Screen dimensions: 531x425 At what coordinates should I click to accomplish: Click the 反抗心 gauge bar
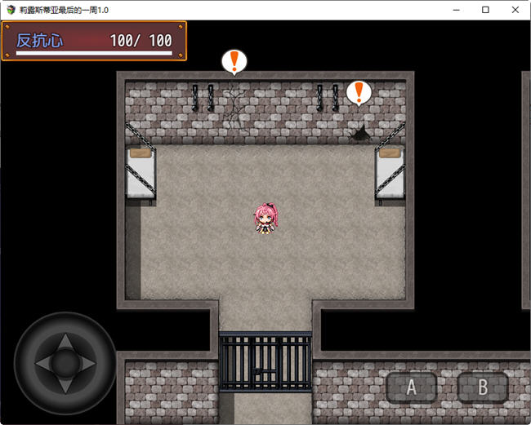click(94, 54)
